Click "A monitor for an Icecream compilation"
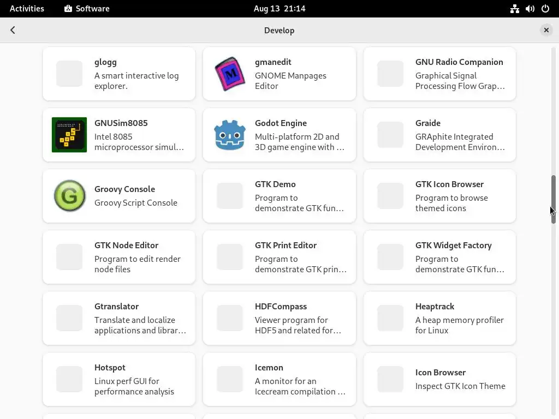 [300, 386]
